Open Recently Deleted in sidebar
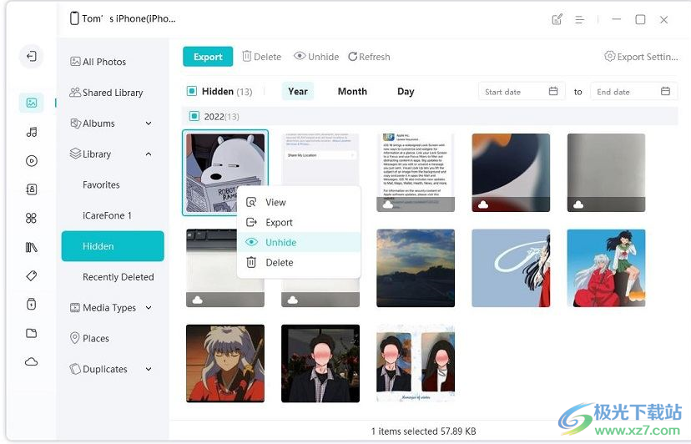The image size is (691, 444). [119, 277]
